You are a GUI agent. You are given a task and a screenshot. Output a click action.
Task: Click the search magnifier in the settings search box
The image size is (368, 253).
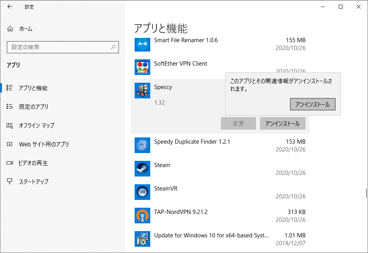(x=113, y=47)
